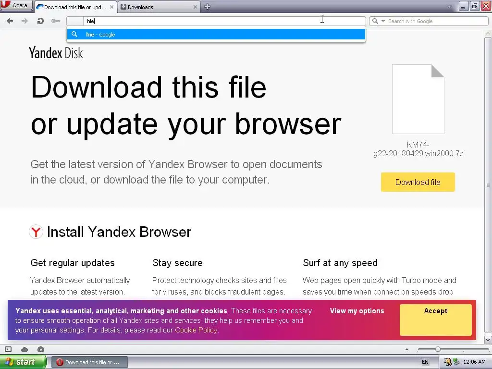Click the Opera taskbar button 'Download this file or ...'
This screenshot has width=492, height=369.
point(89,362)
